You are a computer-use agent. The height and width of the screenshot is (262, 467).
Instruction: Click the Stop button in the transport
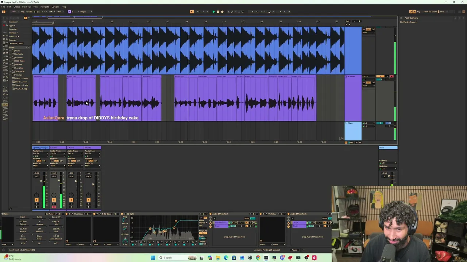(x=218, y=12)
